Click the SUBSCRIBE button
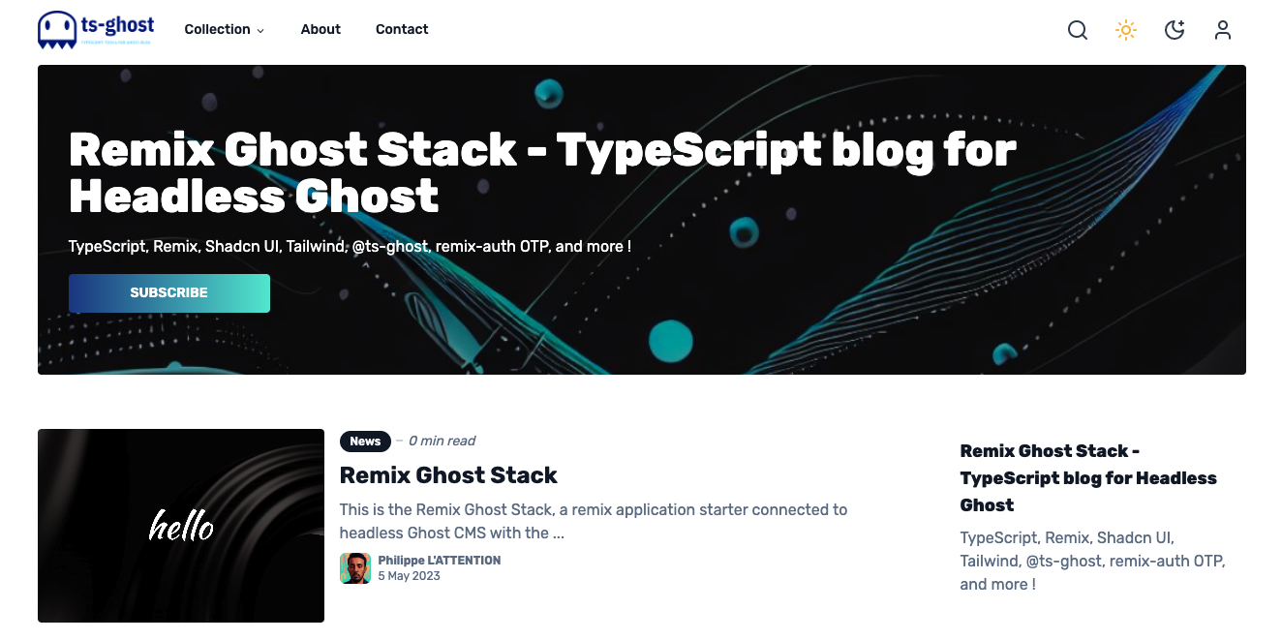The image size is (1282, 640). pyautogui.click(x=169, y=292)
